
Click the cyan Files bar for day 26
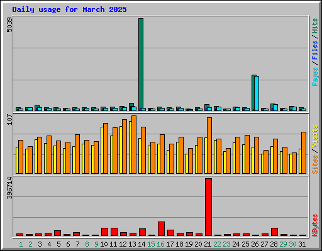tap(257, 93)
